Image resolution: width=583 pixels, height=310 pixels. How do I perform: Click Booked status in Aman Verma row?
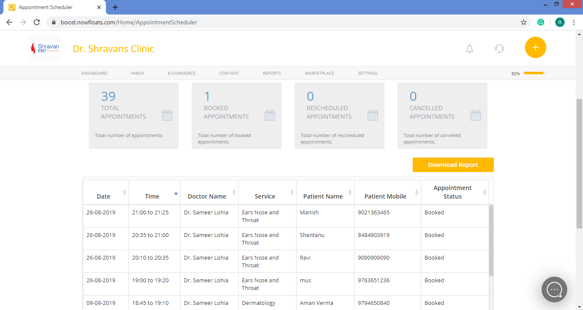click(434, 303)
